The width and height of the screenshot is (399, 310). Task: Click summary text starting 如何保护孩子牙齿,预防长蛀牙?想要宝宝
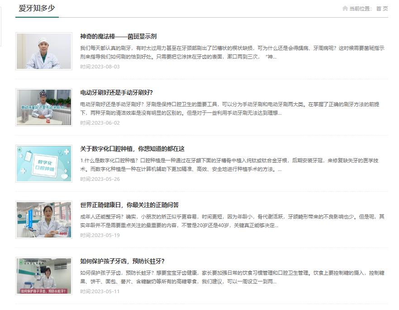232,277
